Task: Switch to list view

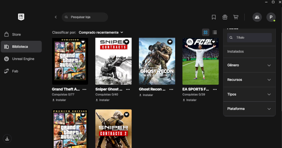Action: [x=215, y=32]
